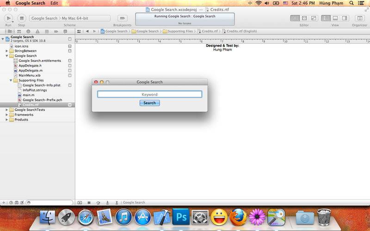370x231 pixels.
Task: Toggle the Navigator pane visibility
Action: tap(326, 18)
